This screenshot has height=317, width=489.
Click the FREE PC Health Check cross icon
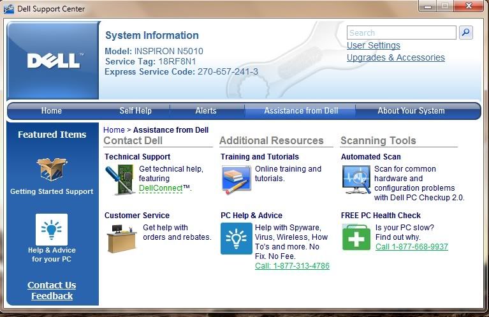click(356, 238)
